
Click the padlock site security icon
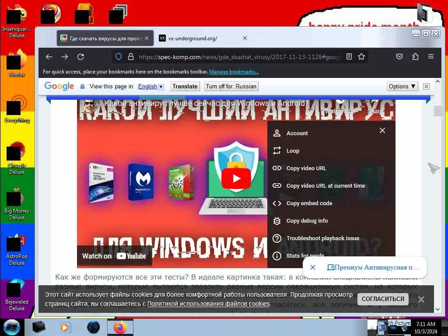click(130, 56)
